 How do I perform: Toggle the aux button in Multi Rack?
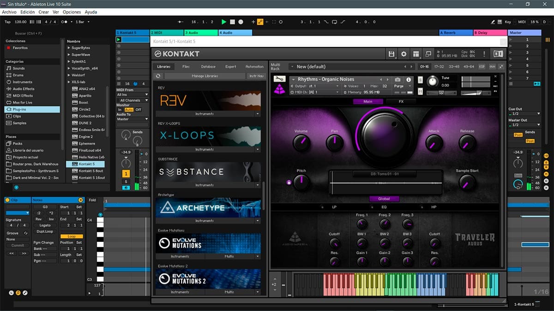(x=492, y=67)
